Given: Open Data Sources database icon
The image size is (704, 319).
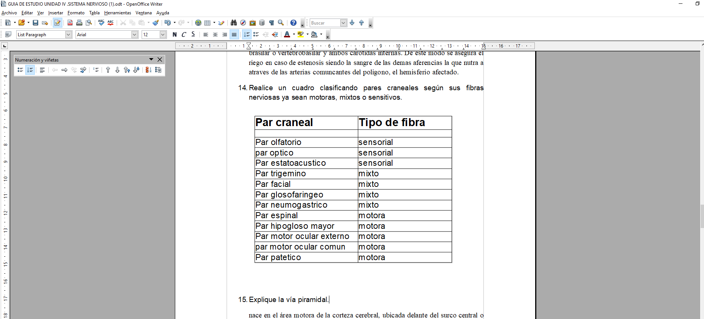Looking at the screenshot, I should (262, 23).
